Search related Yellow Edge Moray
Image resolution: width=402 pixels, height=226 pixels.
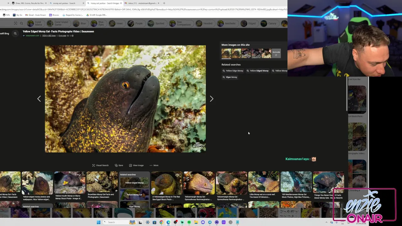(x=233, y=71)
